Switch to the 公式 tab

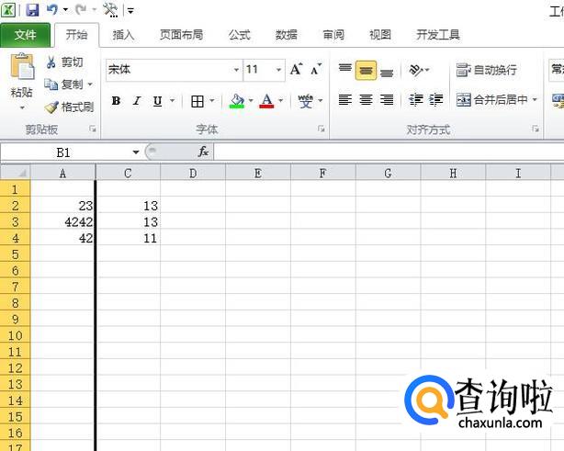[240, 35]
